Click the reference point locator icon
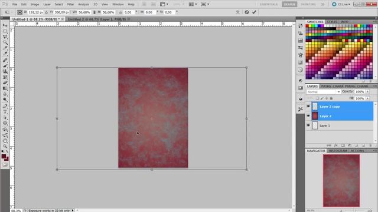Viewport: 378px width, 212px height. click(19, 12)
